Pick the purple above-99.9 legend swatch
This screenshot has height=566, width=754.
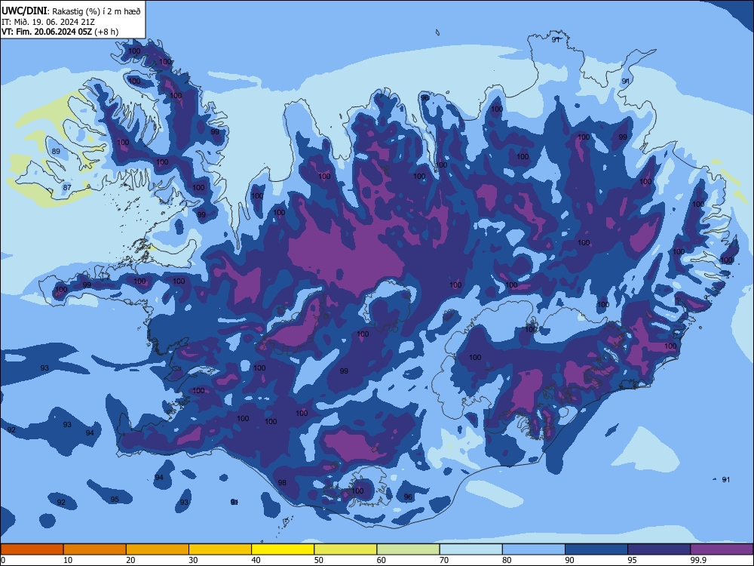722,549
